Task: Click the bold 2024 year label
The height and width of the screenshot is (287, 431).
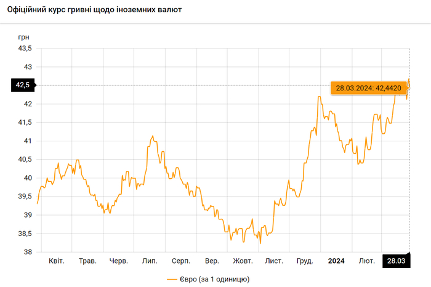Action: 336,261
